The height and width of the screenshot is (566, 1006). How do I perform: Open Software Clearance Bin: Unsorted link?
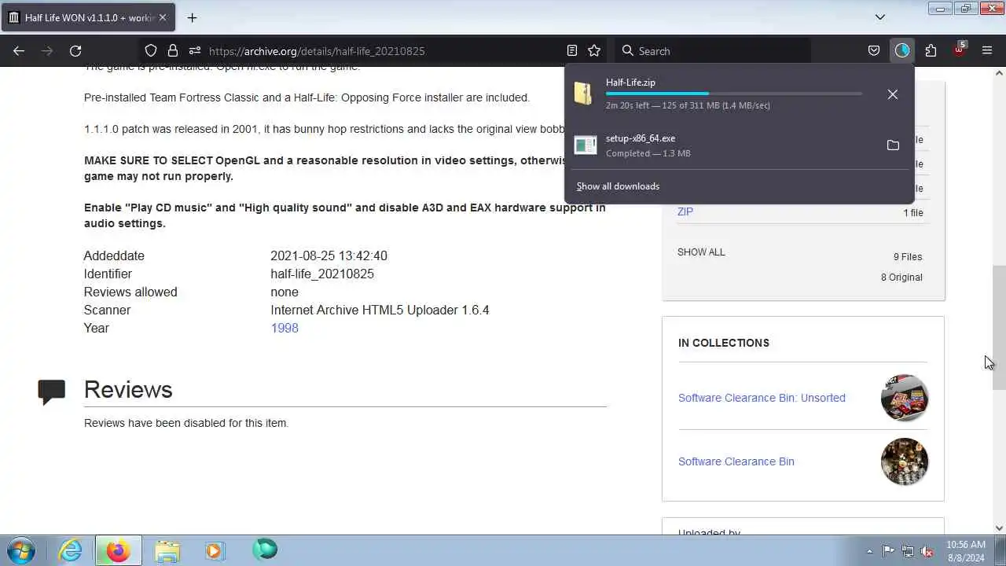[762, 398]
